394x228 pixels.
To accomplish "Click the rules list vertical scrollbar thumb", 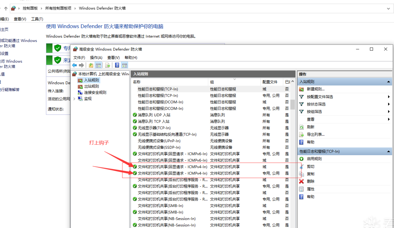I will pyautogui.click(x=293, y=104).
